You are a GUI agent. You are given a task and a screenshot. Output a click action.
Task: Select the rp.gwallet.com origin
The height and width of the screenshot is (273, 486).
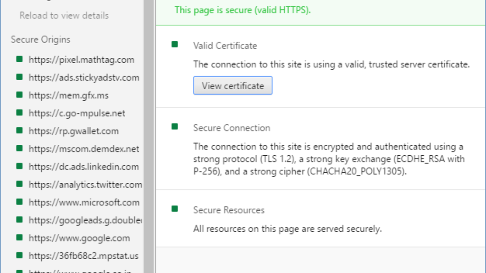[x=74, y=131]
